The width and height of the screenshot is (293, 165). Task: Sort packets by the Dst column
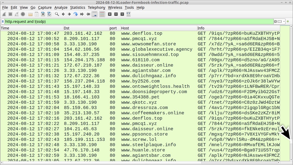pos(86,28)
